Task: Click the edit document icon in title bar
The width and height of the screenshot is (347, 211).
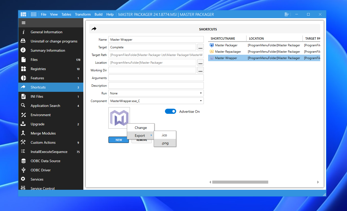Action: [287, 14]
